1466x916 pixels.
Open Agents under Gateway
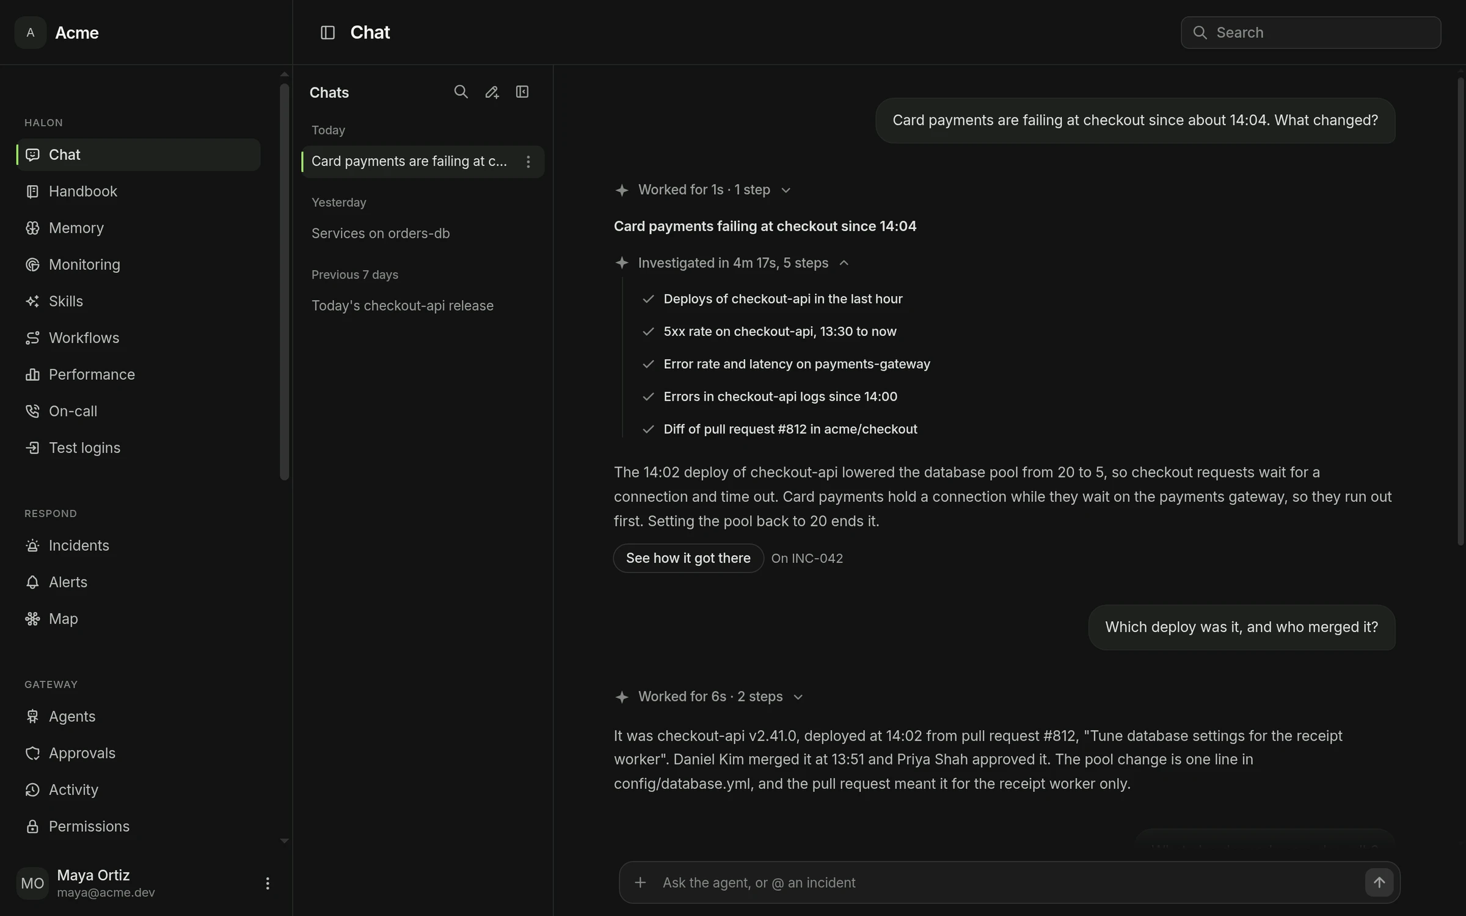(x=138, y=716)
